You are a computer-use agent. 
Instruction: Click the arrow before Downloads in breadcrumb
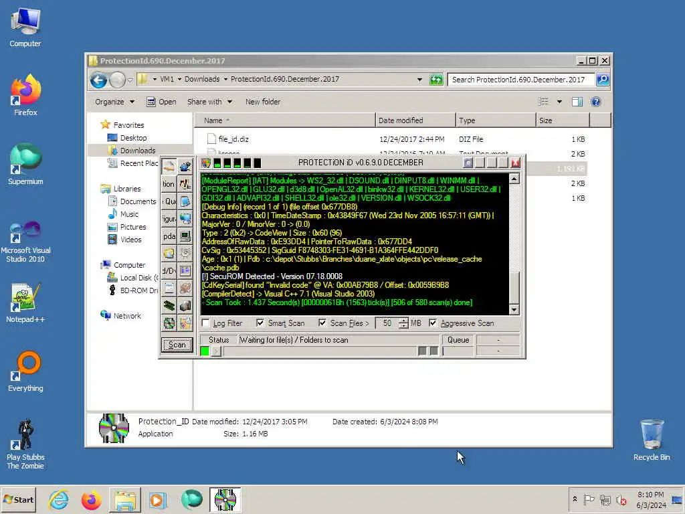click(x=179, y=80)
